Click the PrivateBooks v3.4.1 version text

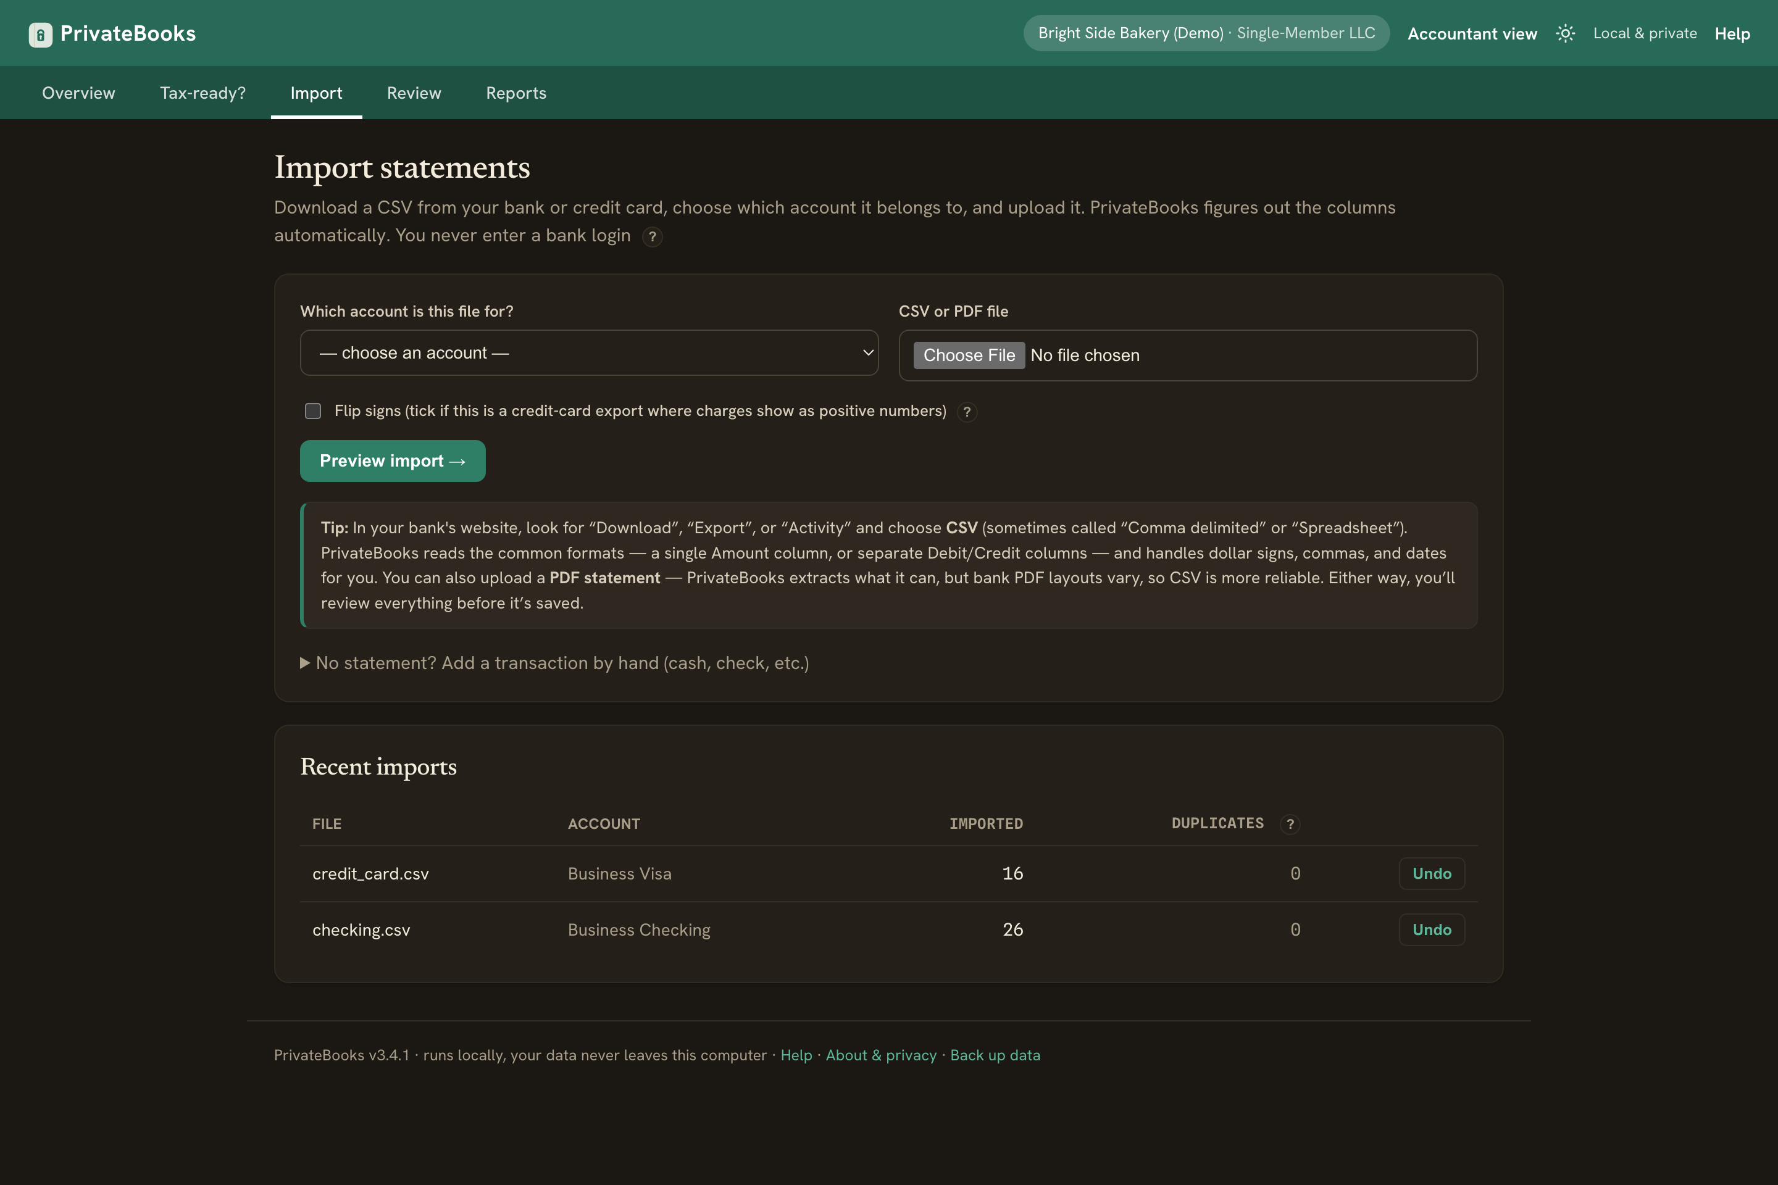click(x=341, y=1055)
